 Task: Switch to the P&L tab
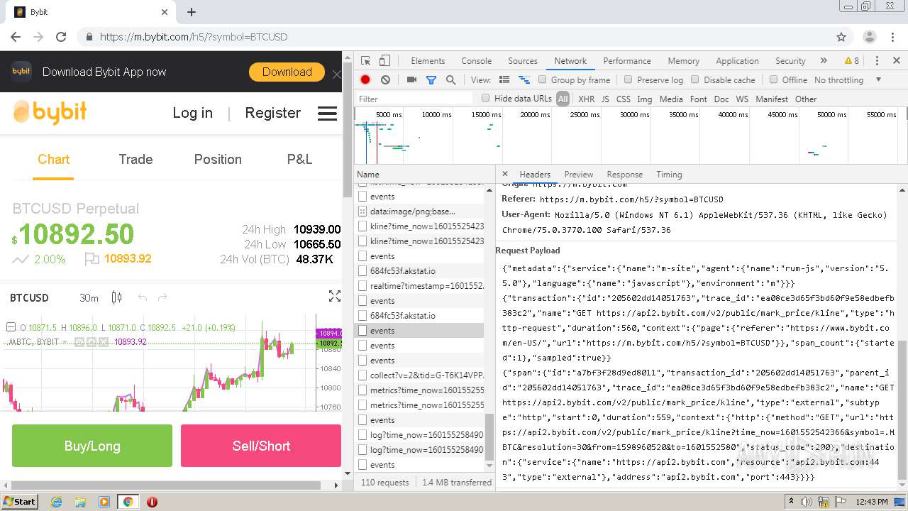(x=299, y=159)
